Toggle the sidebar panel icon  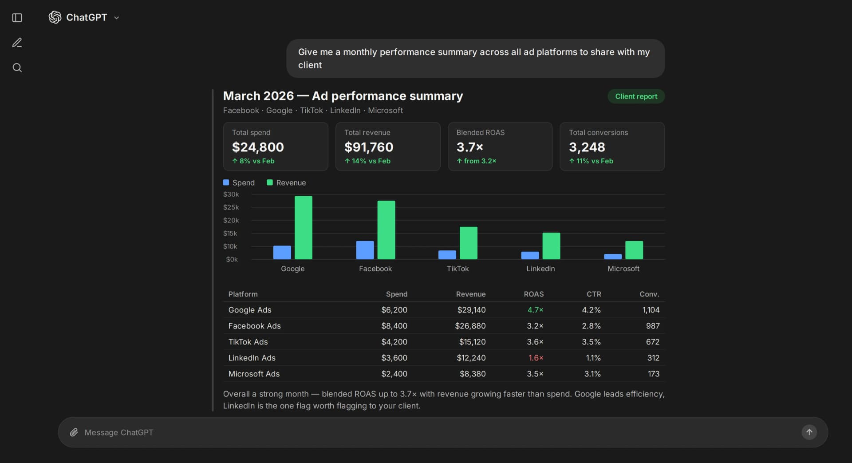point(17,18)
